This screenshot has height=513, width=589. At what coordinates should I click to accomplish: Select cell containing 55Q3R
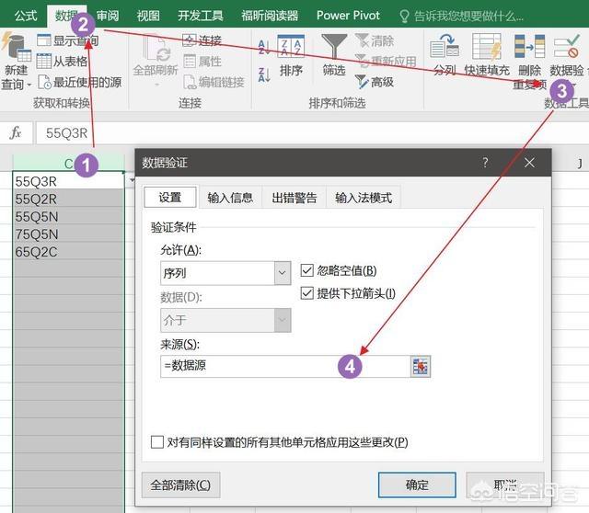[x=68, y=181]
